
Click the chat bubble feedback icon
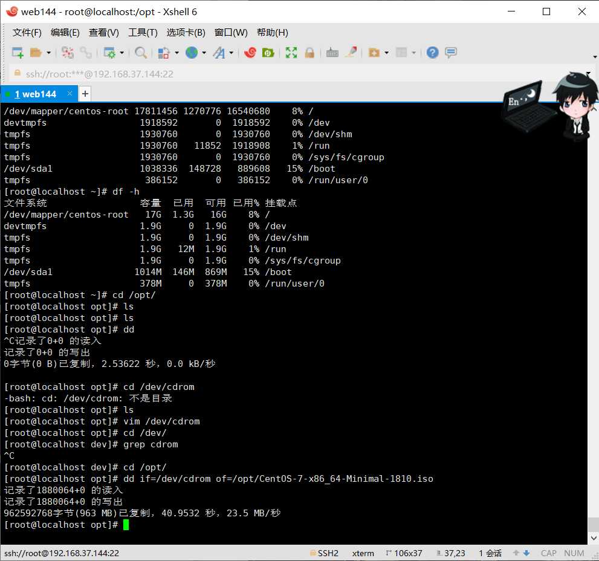(451, 53)
